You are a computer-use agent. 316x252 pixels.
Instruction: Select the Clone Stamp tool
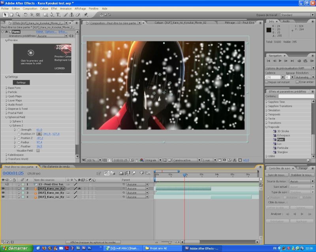pyautogui.click(x=71, y=15)
